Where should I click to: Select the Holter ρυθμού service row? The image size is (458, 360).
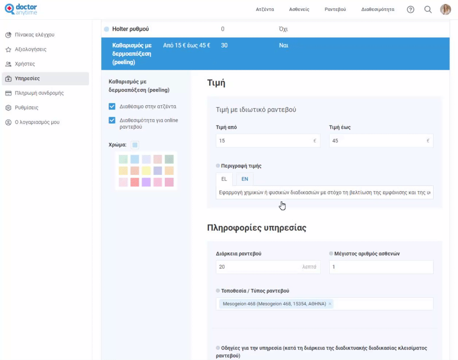[x=275, y=29]
